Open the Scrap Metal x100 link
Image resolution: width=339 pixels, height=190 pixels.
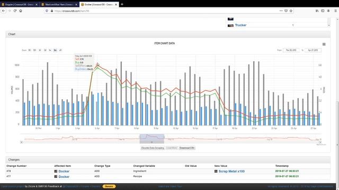[x=231, y=171]
